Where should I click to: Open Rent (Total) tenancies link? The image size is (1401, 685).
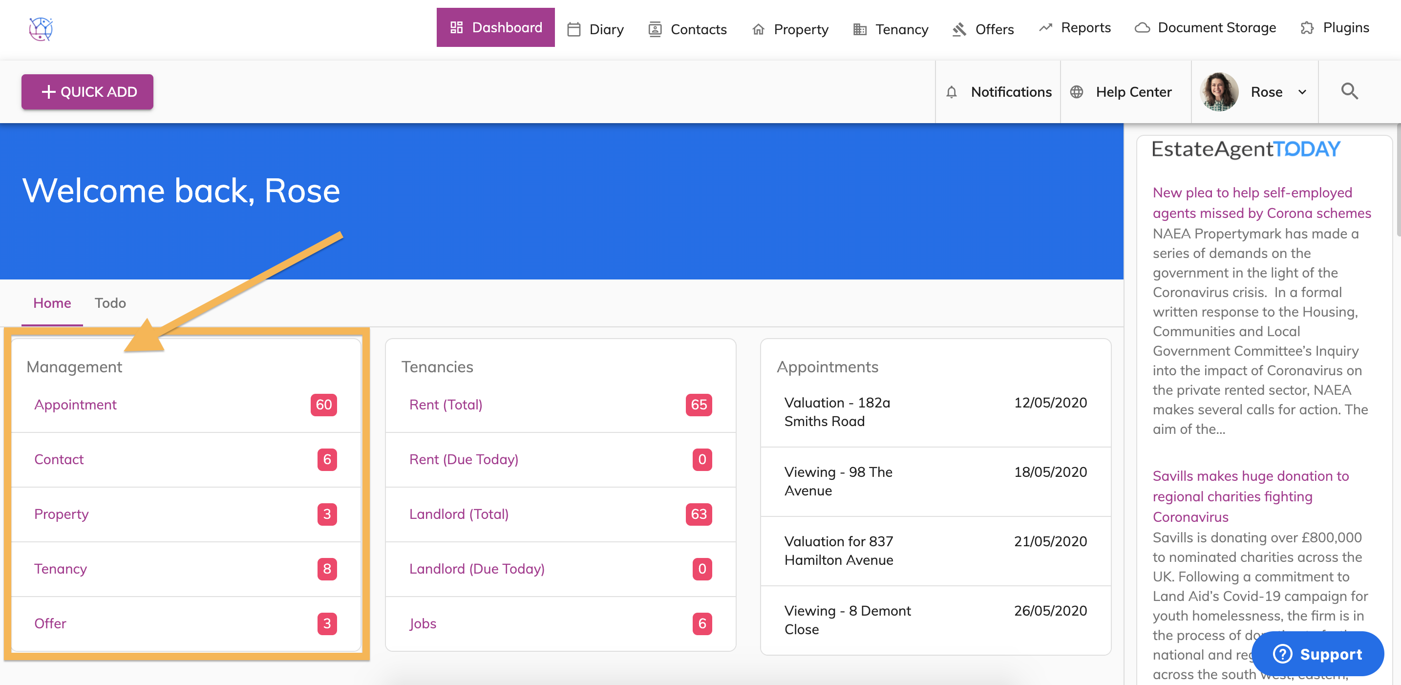446,405
